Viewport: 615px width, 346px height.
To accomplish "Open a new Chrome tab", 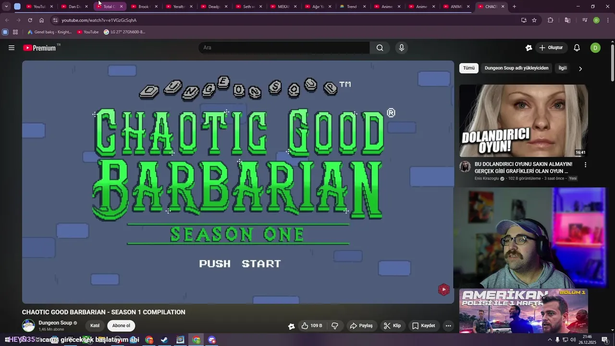I will coord(514,7).
